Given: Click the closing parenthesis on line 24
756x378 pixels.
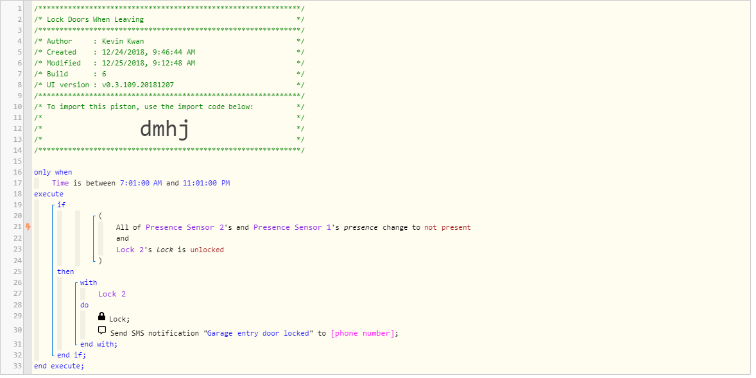Looking at the screenshot, I should click(100, 261).
